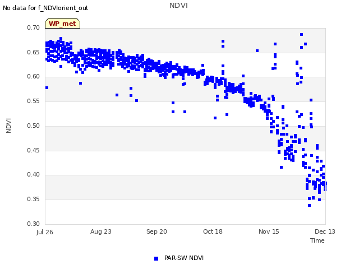The height and width of the screenshot is (269, 359).
Task: Click the 0.50 y-axis tick label
Action: point(34,126)
